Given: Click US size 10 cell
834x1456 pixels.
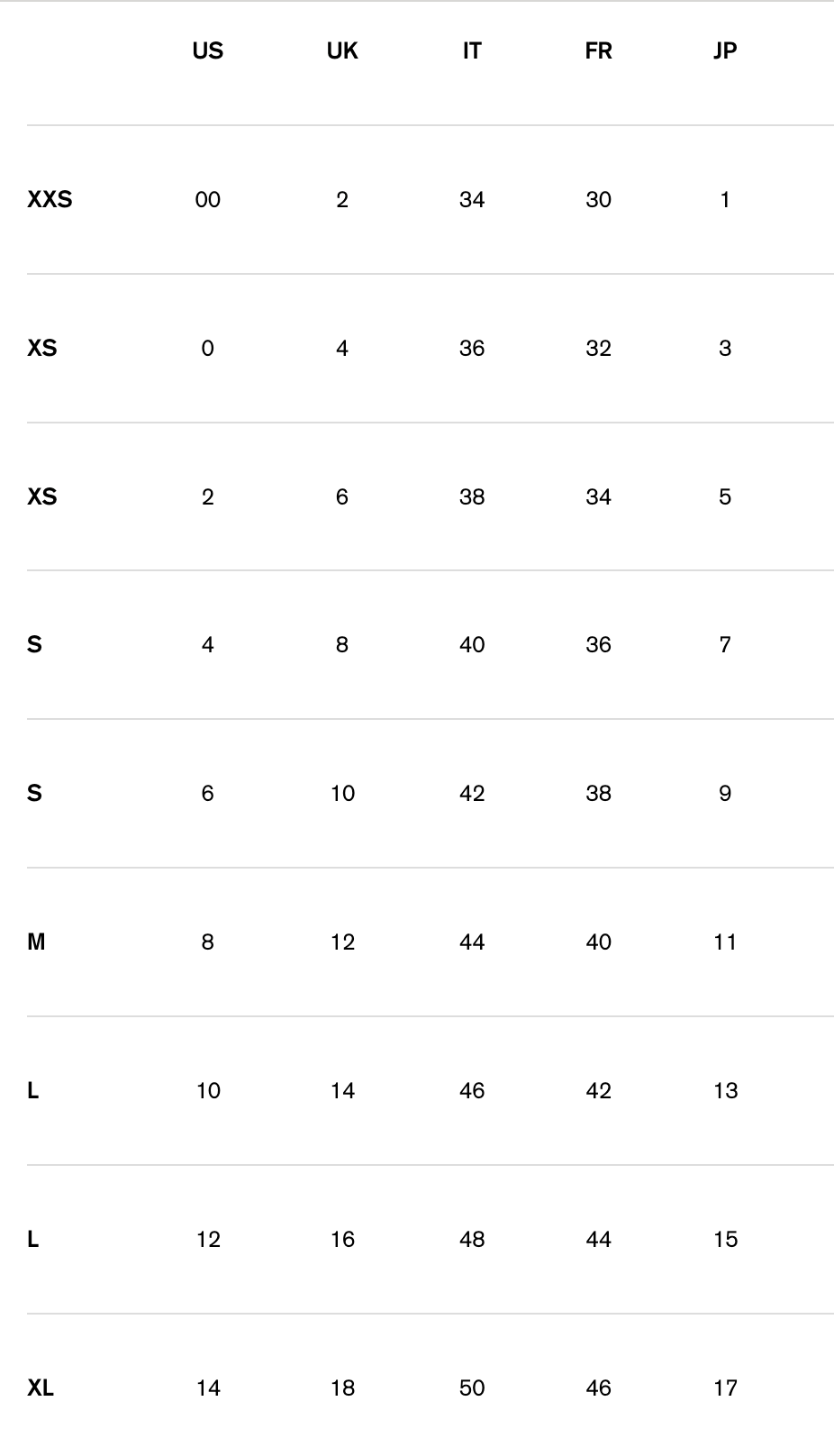Looking at the screenshot, I should pos(208,1091).
